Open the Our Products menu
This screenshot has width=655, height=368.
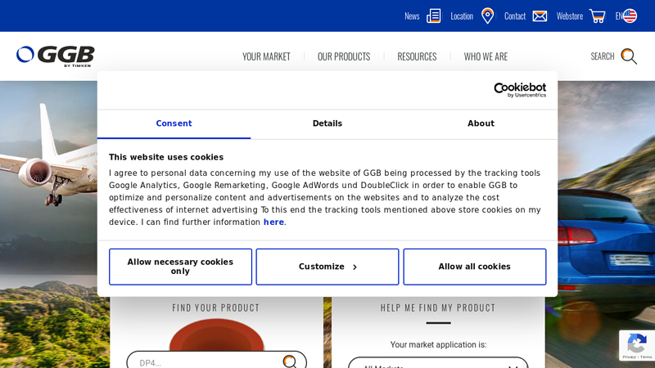pos(344,56)
